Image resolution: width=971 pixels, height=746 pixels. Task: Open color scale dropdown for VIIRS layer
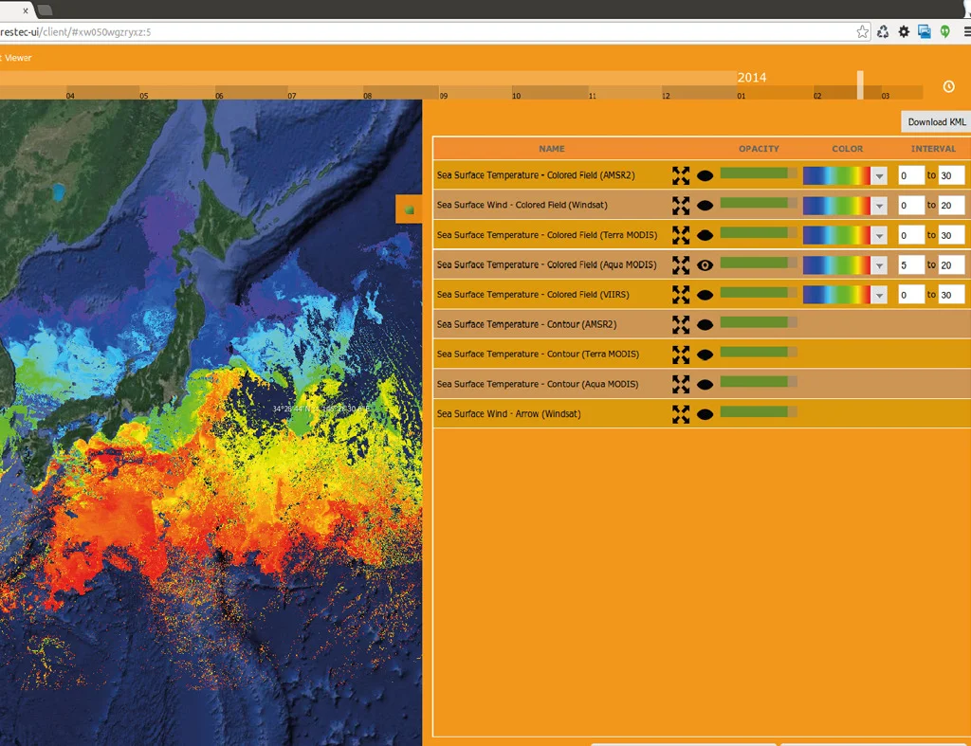click(x=879, y=296)
